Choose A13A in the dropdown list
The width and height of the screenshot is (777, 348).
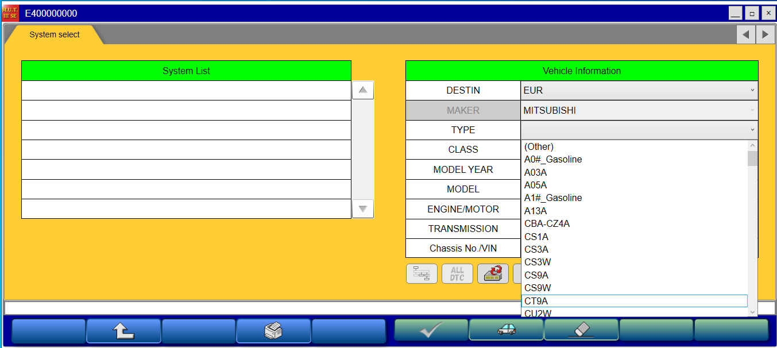click(x=635, y=211)
